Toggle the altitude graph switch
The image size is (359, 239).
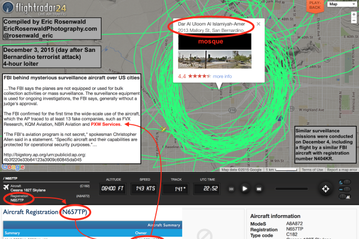click(x=345, y=196)
